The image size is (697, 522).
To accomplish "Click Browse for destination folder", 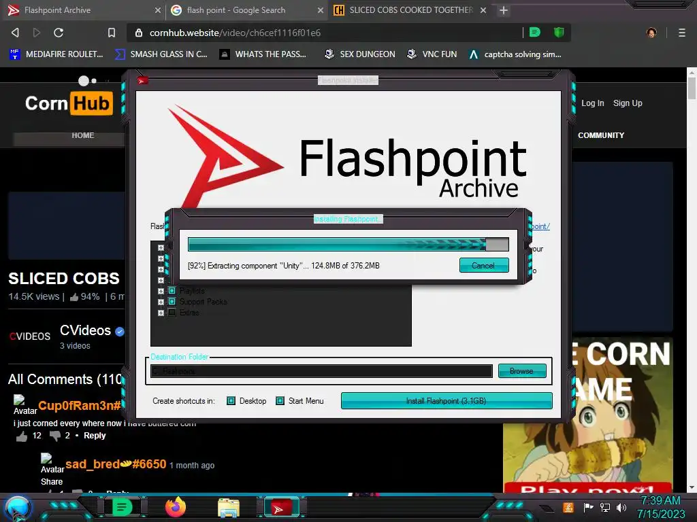I will (x=522, y=370).
